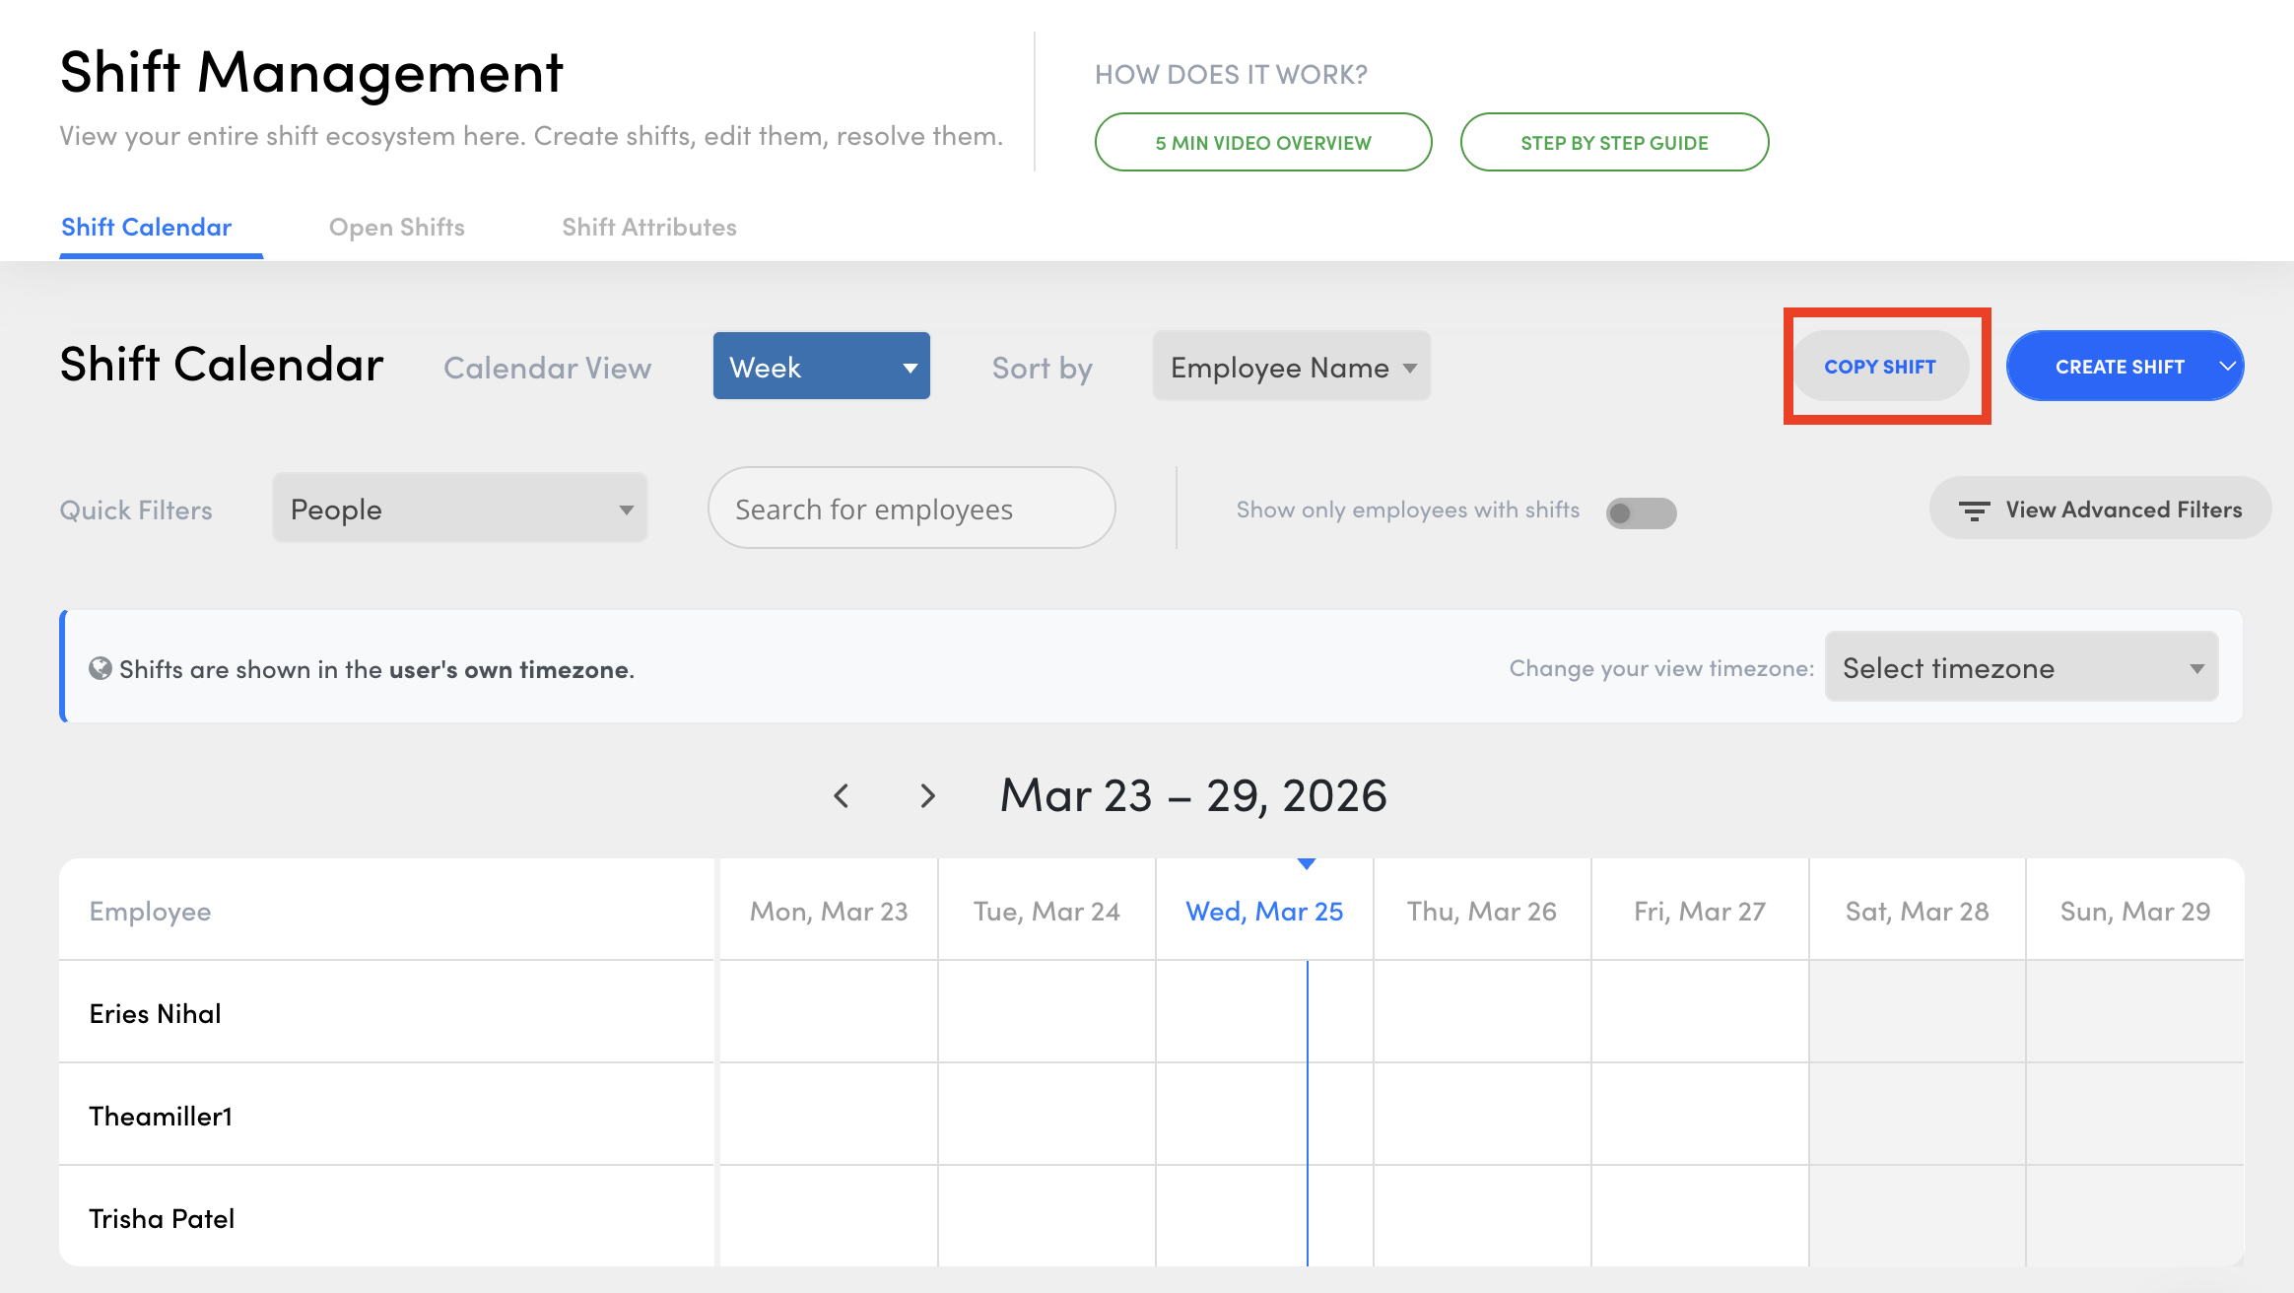Open the Create Shift dropdown arrow
The height and width of the screenshot is (1293, 2294).
[x=2226, y=367]
